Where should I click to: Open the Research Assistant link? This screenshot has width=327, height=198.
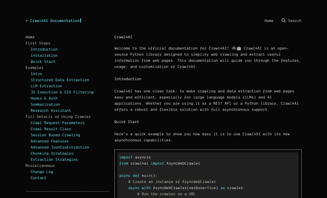click(51, 111)
